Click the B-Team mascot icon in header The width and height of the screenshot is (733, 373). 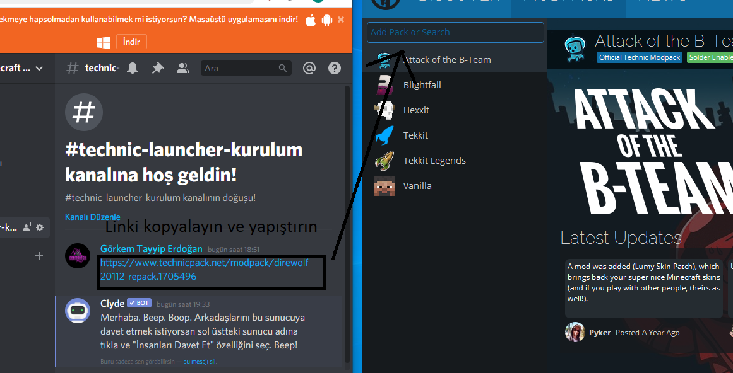574,48
